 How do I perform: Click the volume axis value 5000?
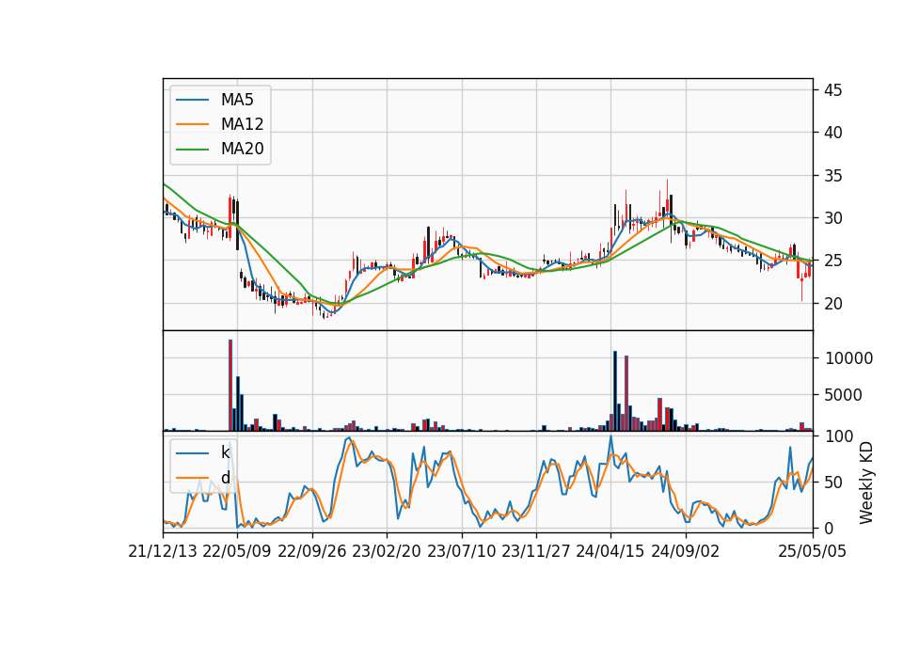(844, 395)
